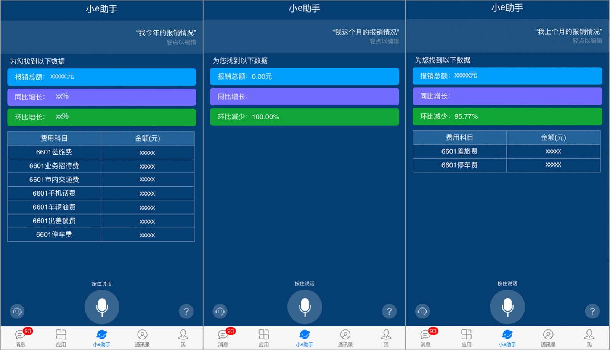
Task: Tap the 环比增长: xx% green bar
Action: click(x=102, y=117)
